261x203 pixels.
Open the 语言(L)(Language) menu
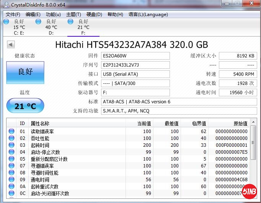(148, 15)
